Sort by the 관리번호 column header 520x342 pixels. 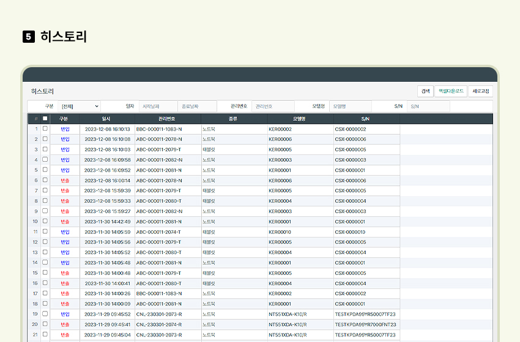point(167,118)
